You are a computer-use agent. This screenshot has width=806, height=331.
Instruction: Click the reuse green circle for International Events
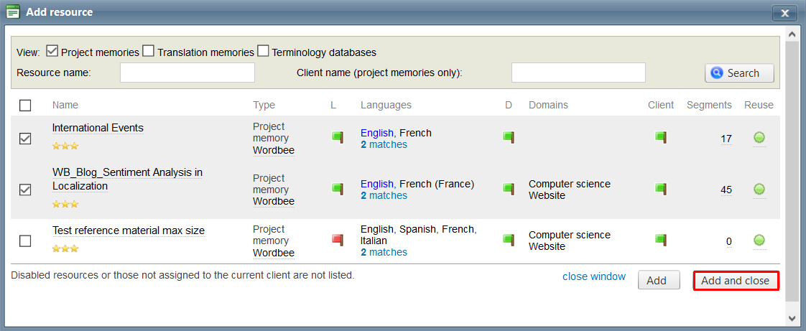point(759,138)
